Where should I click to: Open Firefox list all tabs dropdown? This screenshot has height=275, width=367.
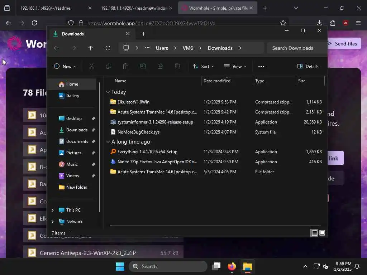click(x=296, y=8)
